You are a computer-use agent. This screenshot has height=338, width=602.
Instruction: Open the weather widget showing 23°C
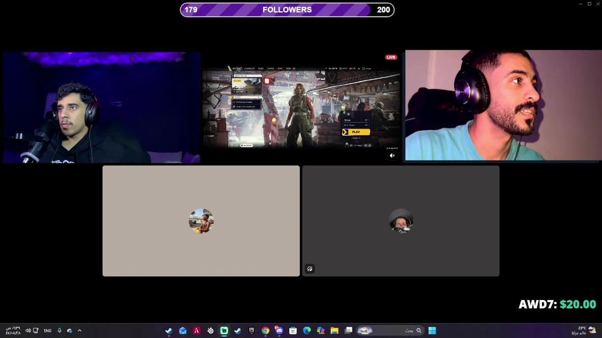click(x=585, y=331)
